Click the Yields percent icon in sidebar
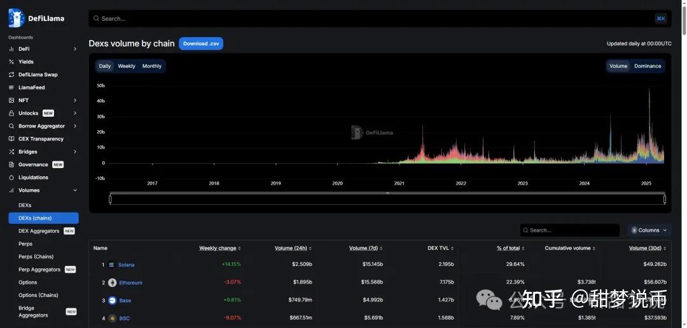The height and width of the screenshot is (328, 687). click(11, 62)
